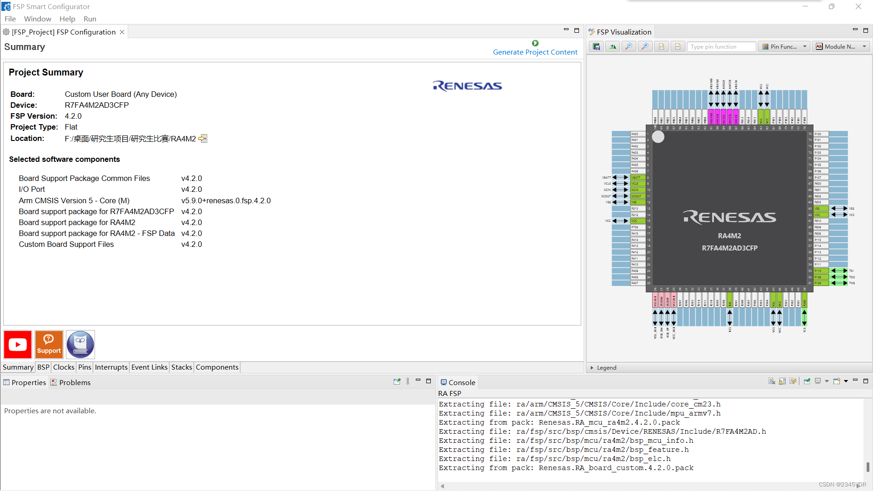Select the Properties view tab
The image size is (873, 491).
25,383
